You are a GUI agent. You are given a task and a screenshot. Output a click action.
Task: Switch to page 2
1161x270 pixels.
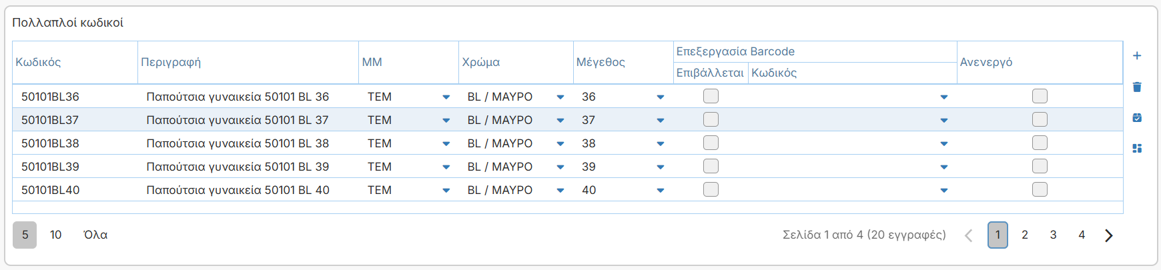click(x=1025, y=235)
